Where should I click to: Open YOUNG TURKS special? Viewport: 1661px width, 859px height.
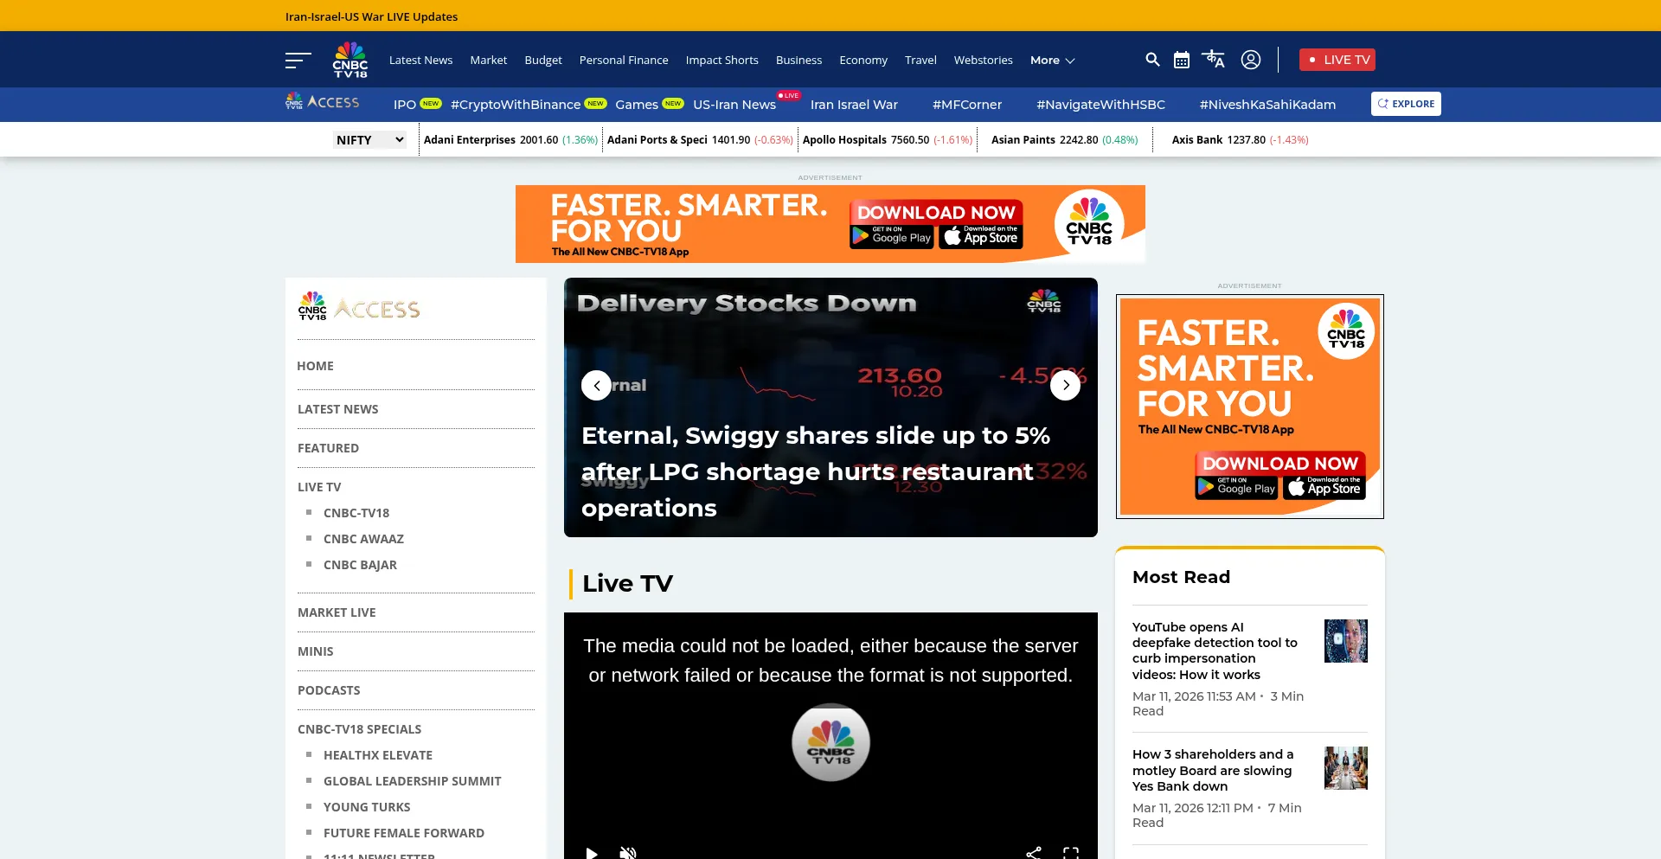367,807
